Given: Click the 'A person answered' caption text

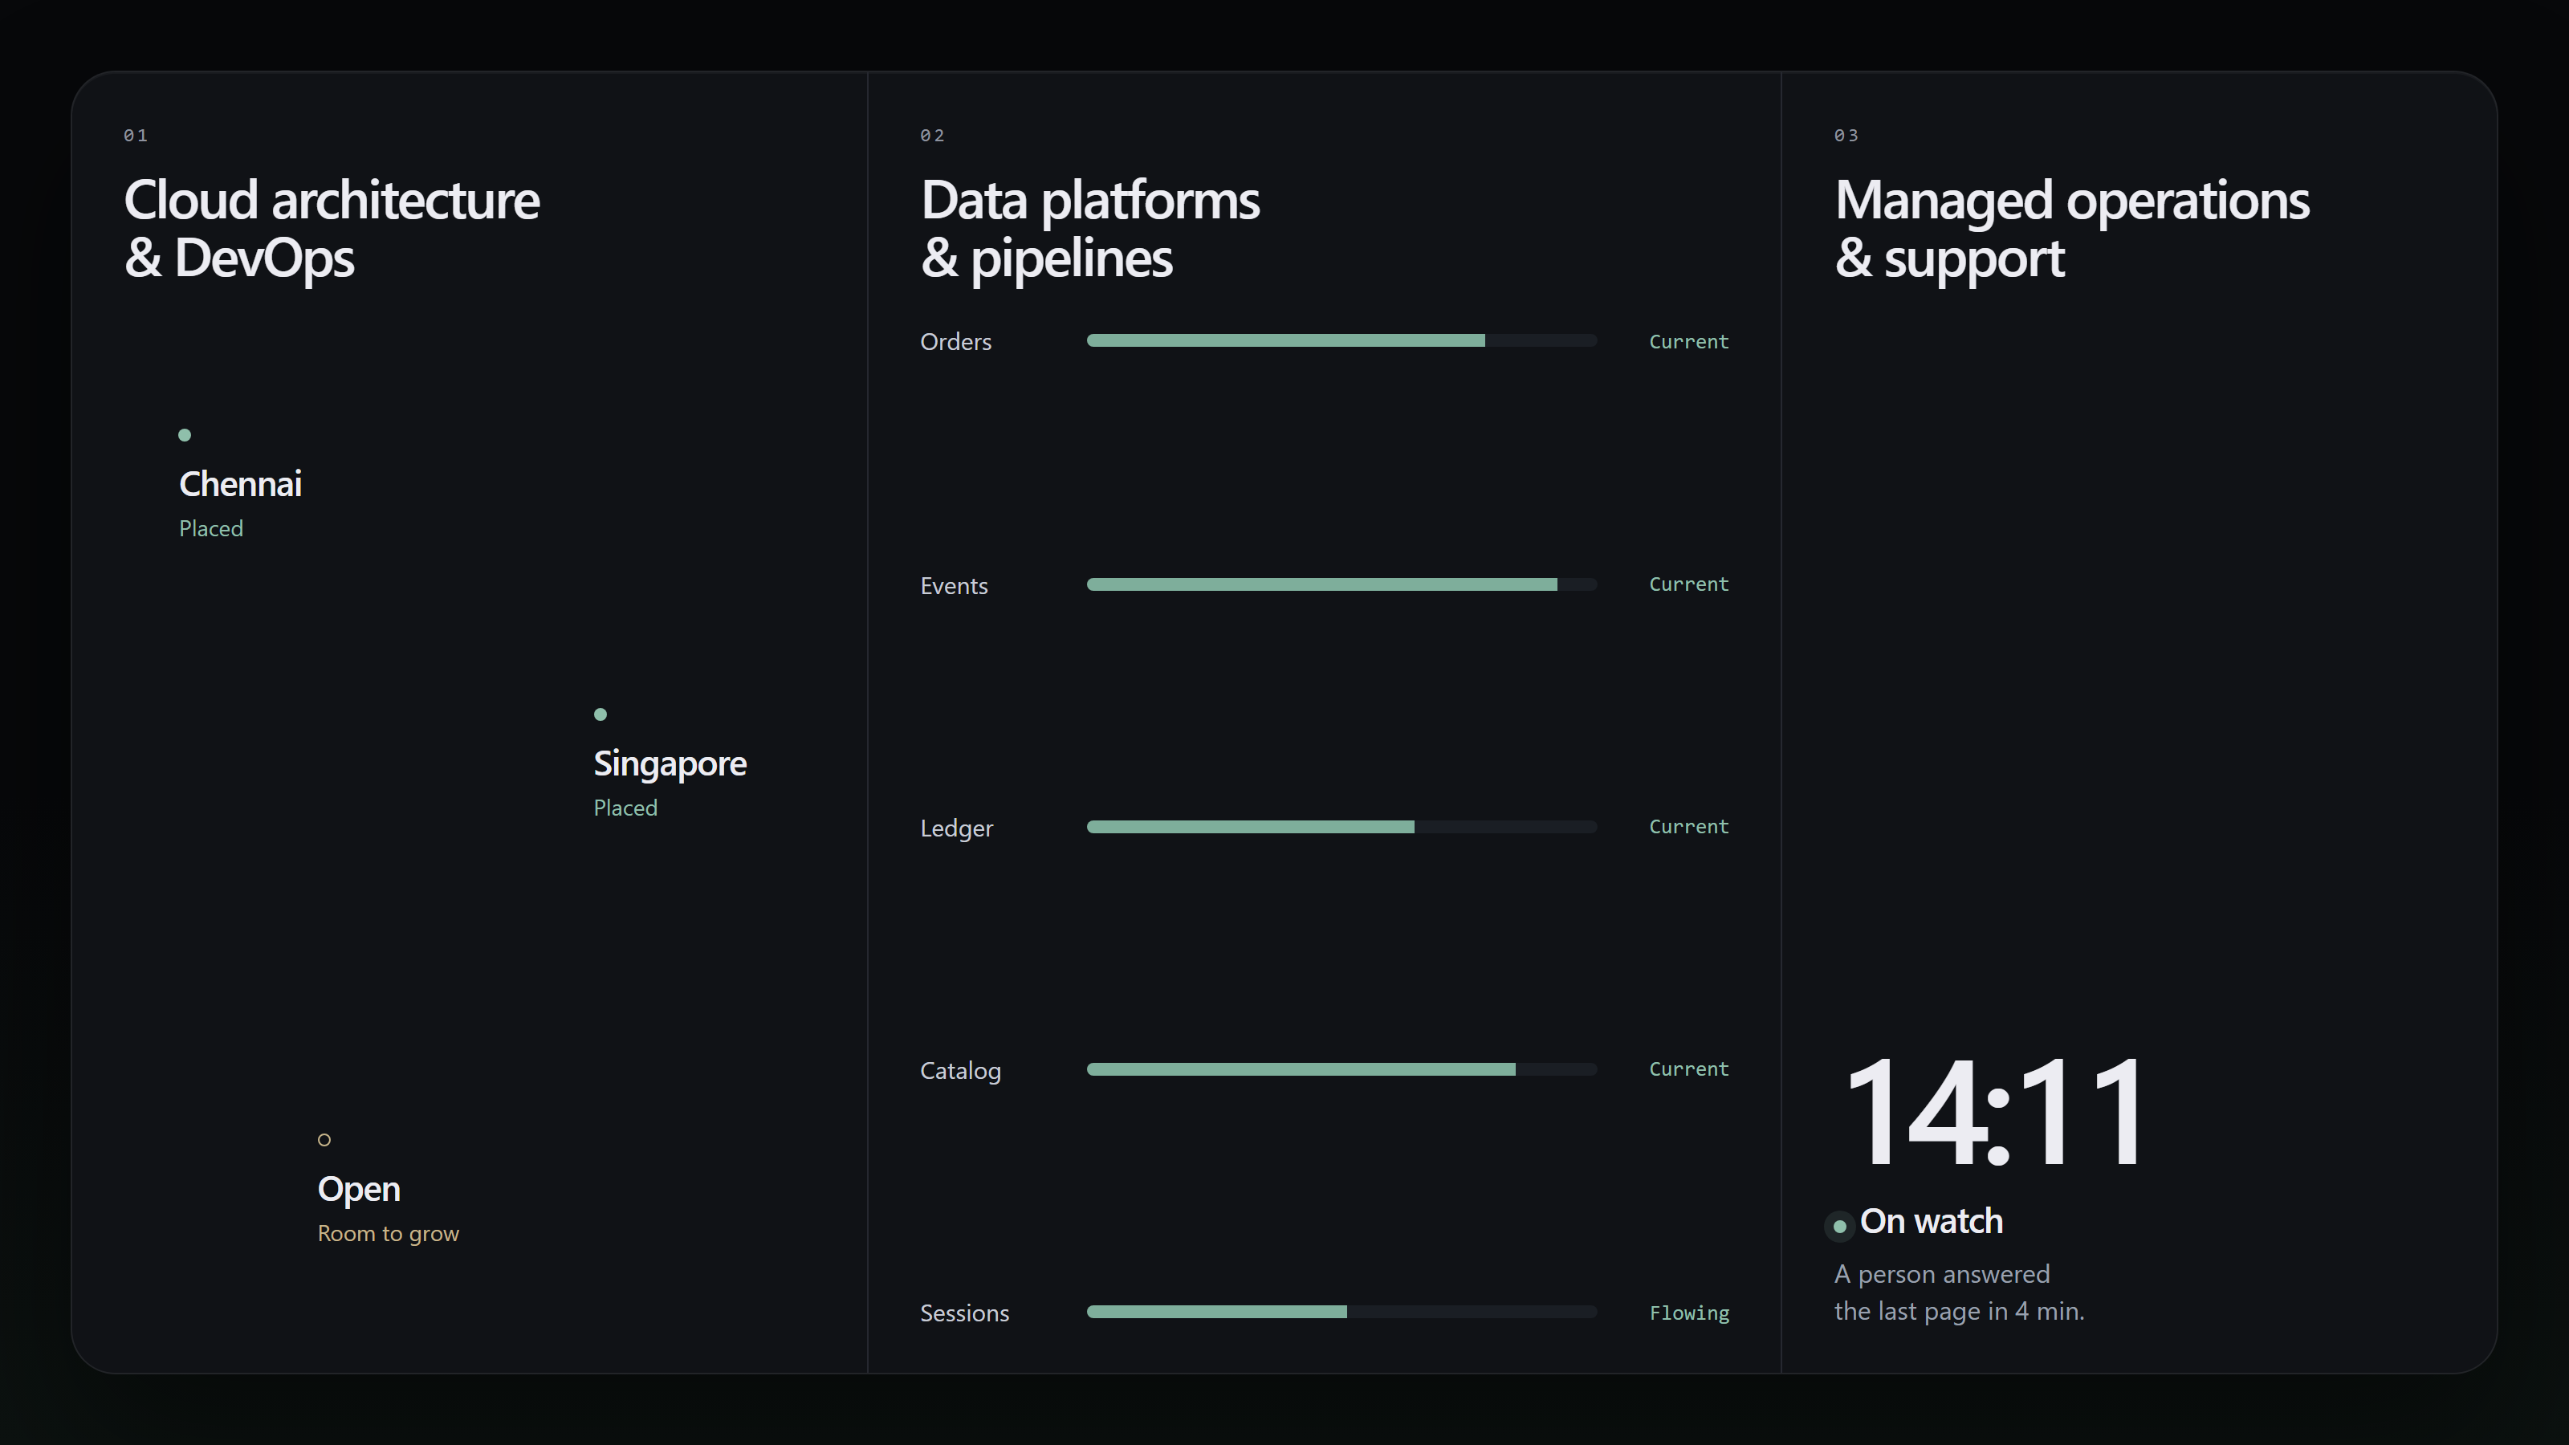Looking at the screenshot, I should point(1942,1275).
